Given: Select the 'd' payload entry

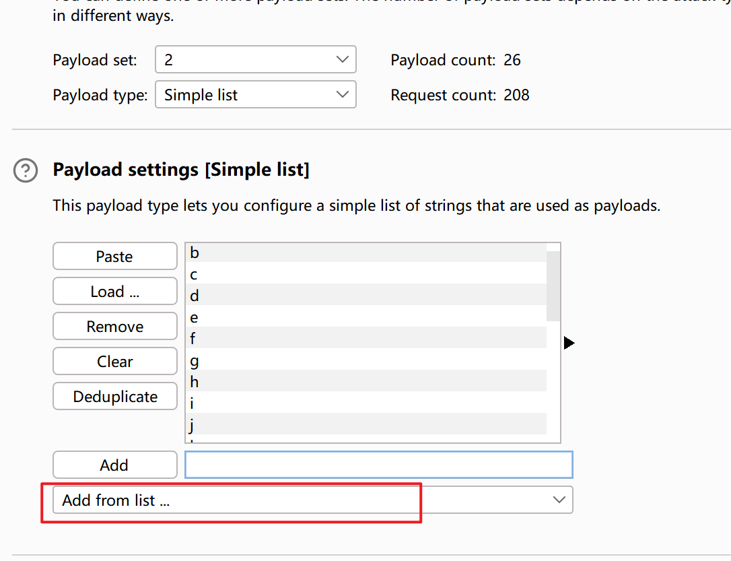Looking at the screenshot, I should click(x=365, y=296).
